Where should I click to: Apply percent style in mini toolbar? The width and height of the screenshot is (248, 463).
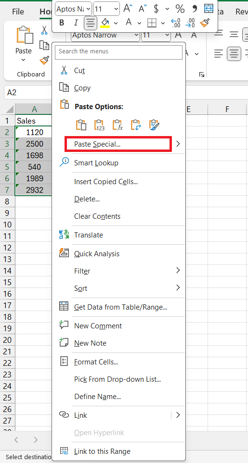(180, 9)
